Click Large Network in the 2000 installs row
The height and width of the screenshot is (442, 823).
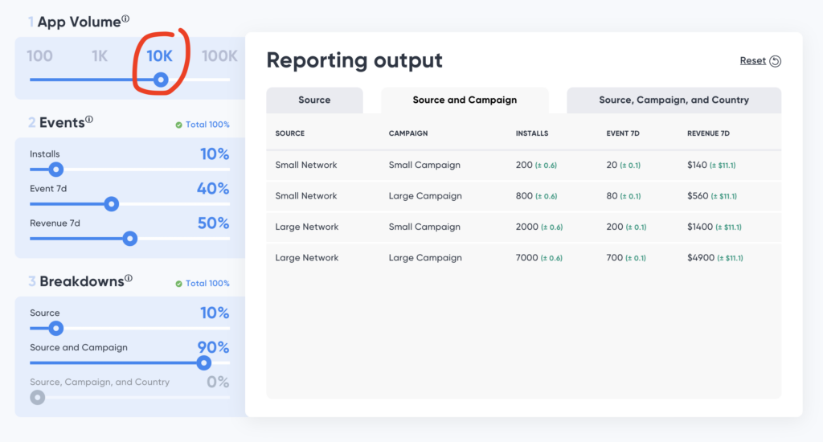[x=306, y=227]
